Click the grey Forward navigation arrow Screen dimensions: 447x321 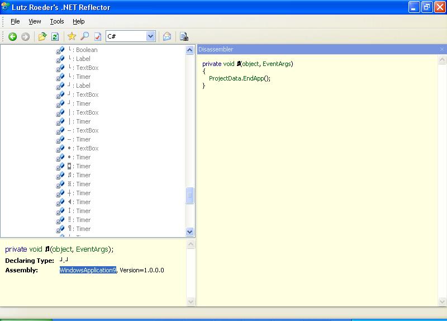click(25, 36)
